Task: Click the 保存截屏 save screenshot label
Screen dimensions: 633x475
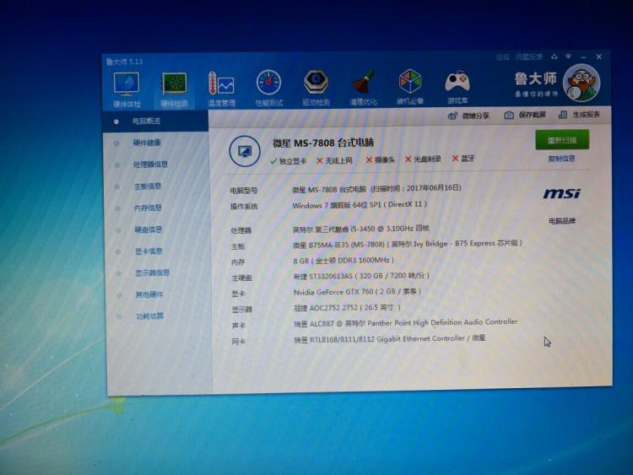Action: [532, 115]
